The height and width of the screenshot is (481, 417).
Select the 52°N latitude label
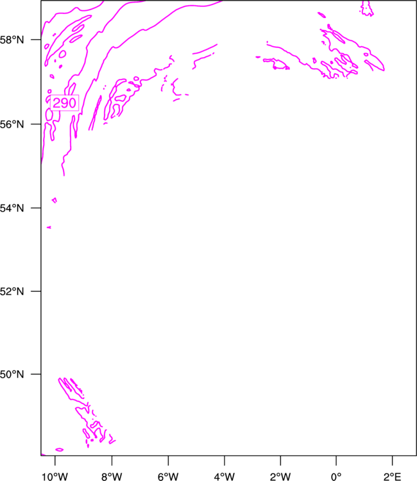pos(12,291)
